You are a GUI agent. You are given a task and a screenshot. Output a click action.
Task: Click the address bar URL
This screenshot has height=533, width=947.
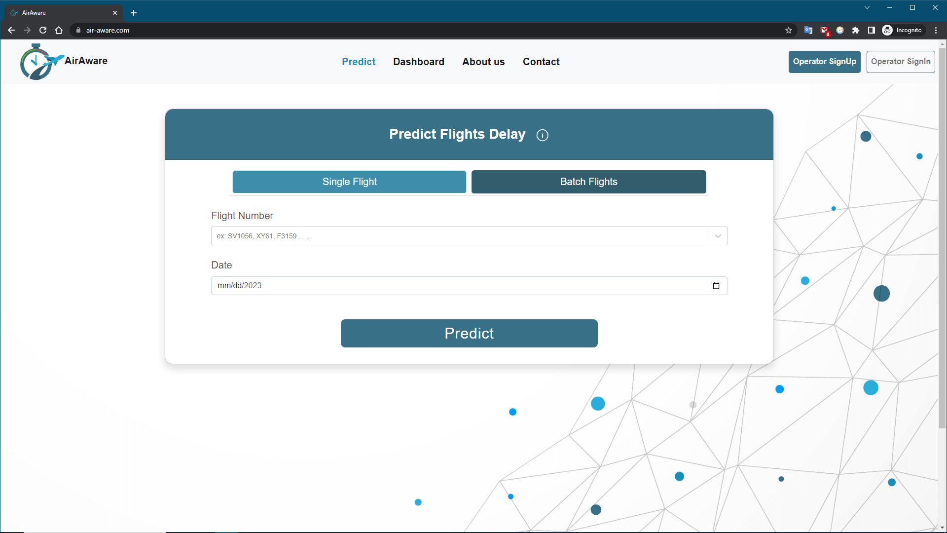click(x=108, y=30)
